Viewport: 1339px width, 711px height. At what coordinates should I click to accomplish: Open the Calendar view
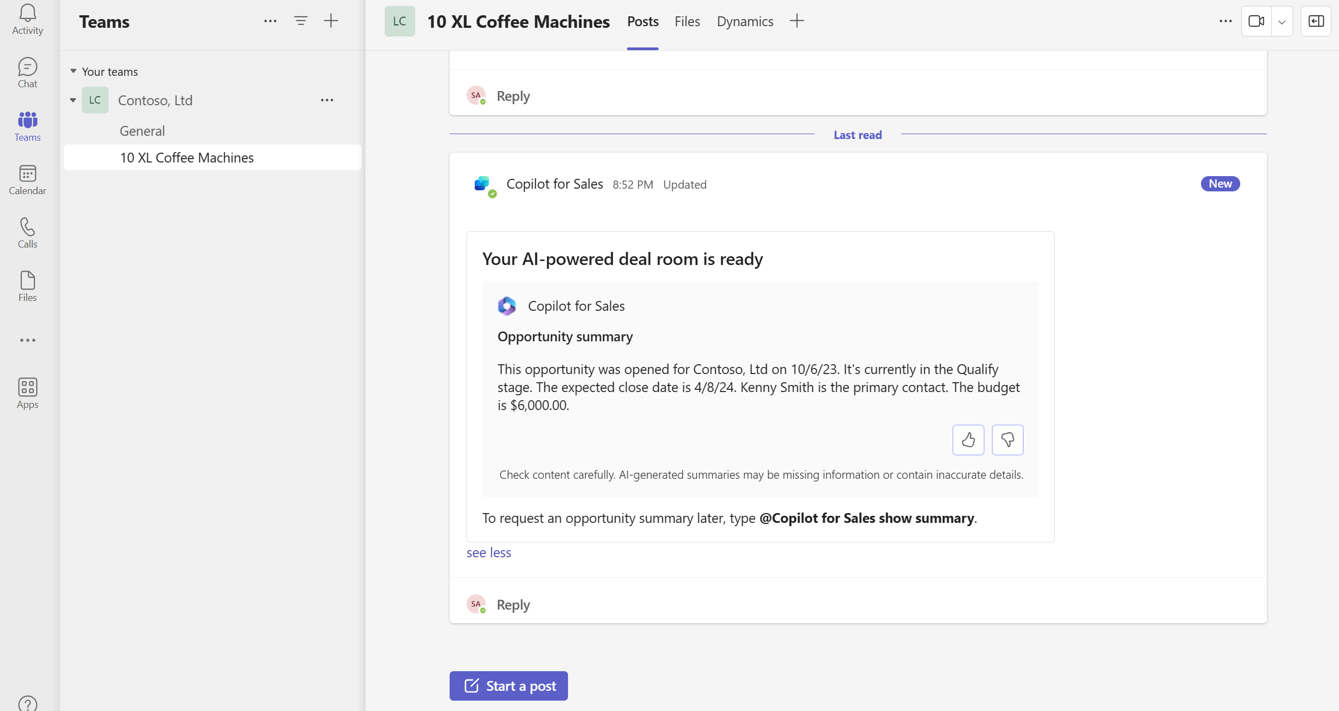pyautogui.click(x=27, y=180)
